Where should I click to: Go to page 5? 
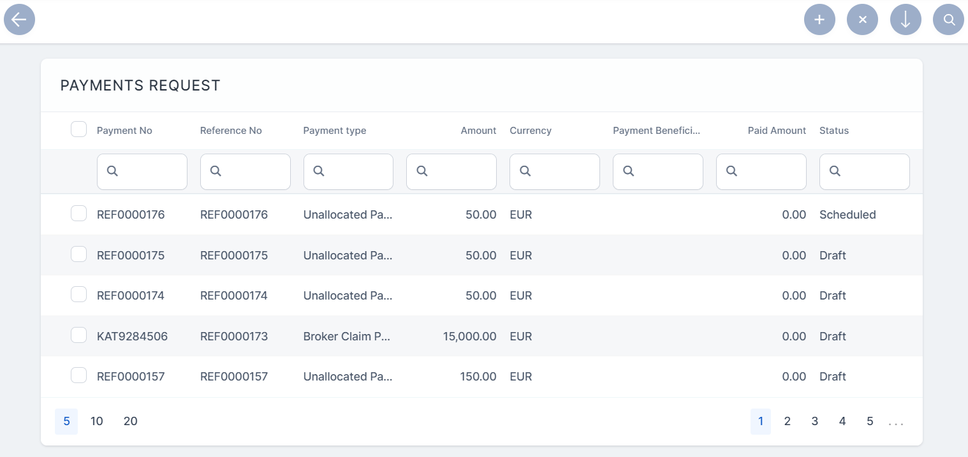point(870,421)
